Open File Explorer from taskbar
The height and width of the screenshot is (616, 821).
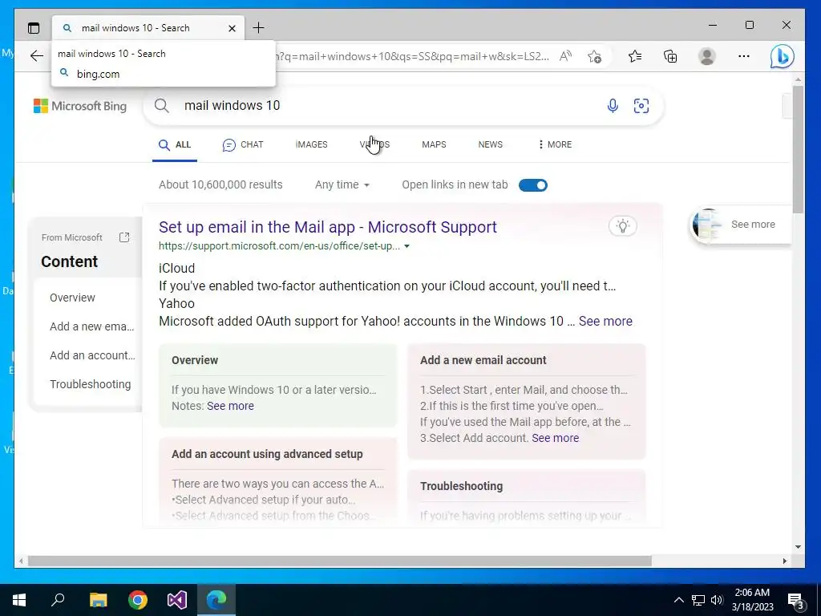[x=98, y=600]
